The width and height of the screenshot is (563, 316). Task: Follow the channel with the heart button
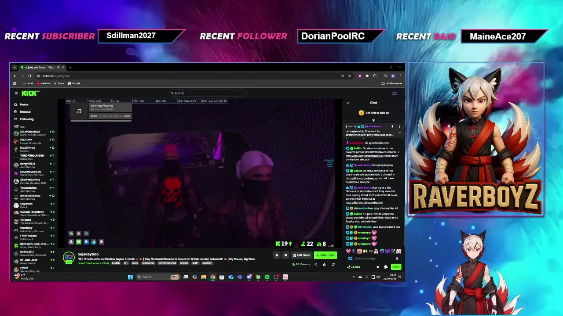click(285, 255)
